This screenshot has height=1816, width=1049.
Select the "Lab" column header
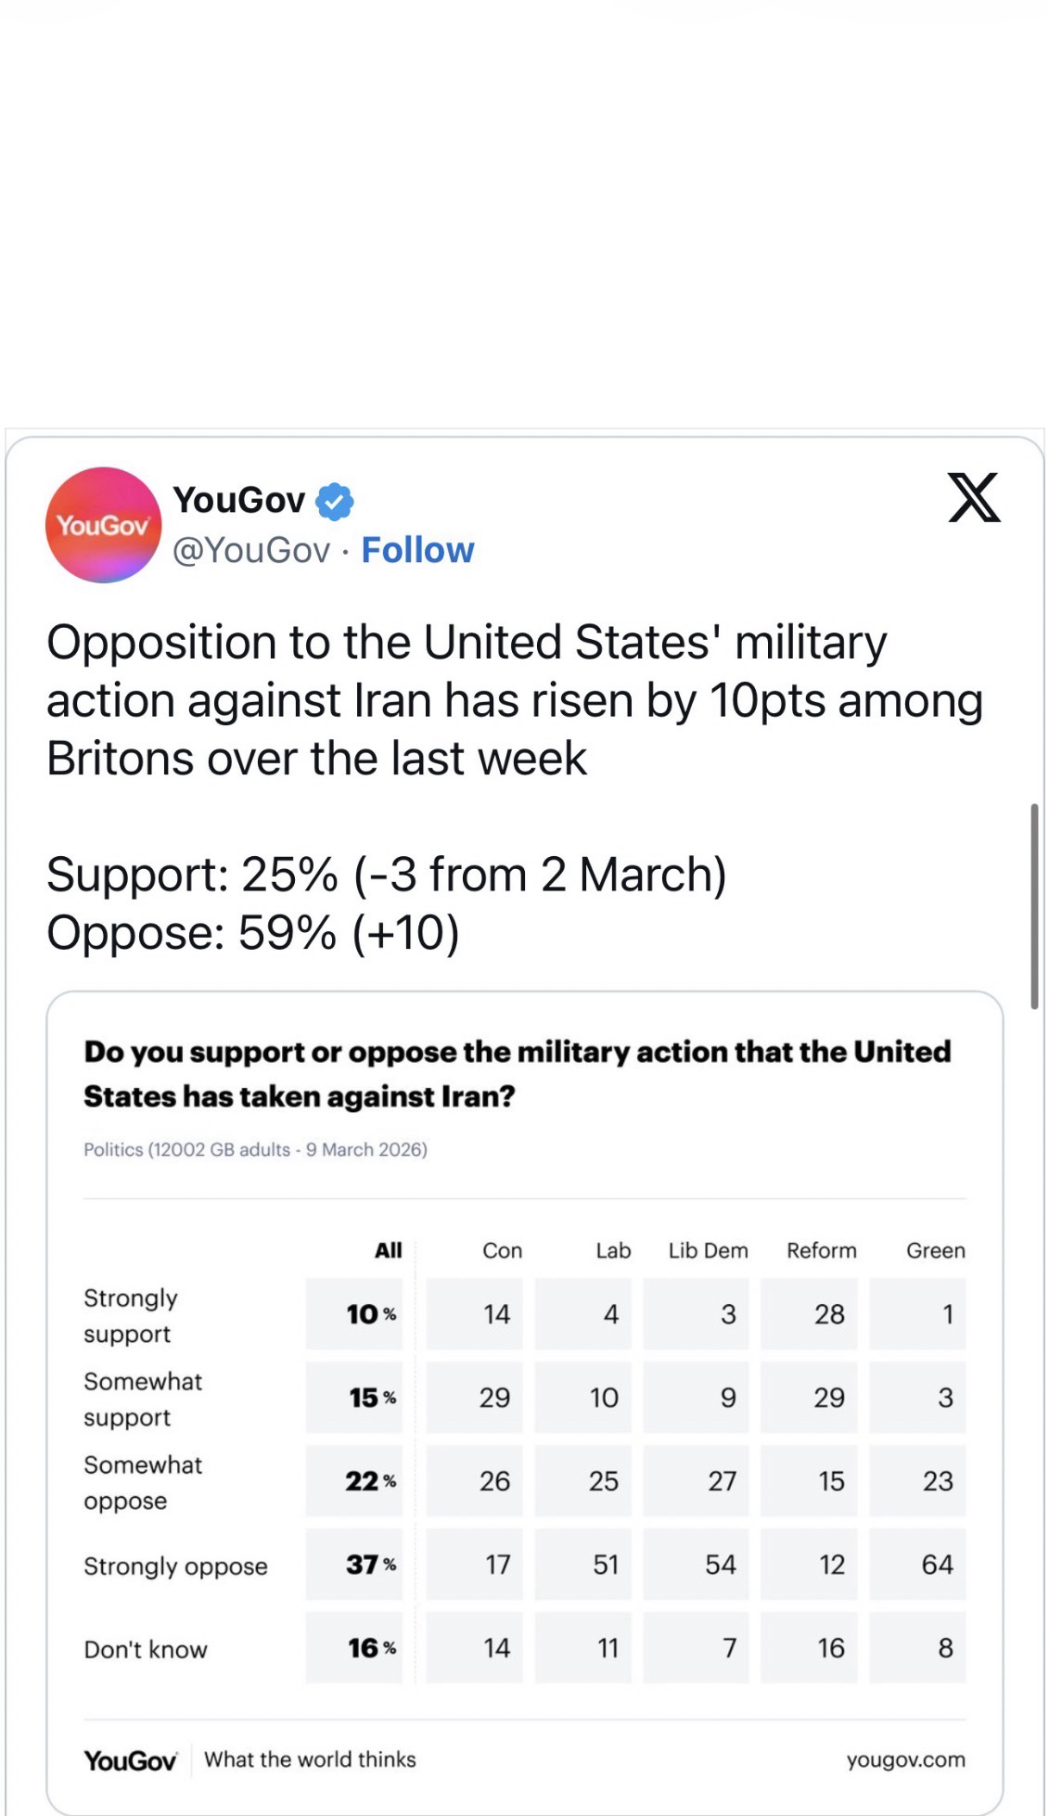[x=613, y=1250]
